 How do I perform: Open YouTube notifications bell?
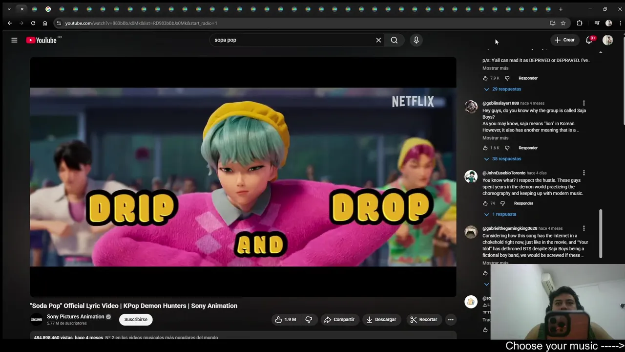pyautogui.click(x=589, y=40)
